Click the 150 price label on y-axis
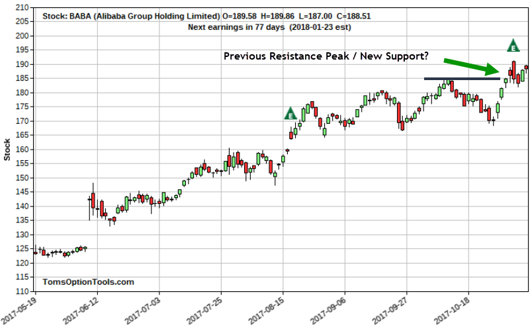Viewport: 530px width, 327px height. [22, 177]
